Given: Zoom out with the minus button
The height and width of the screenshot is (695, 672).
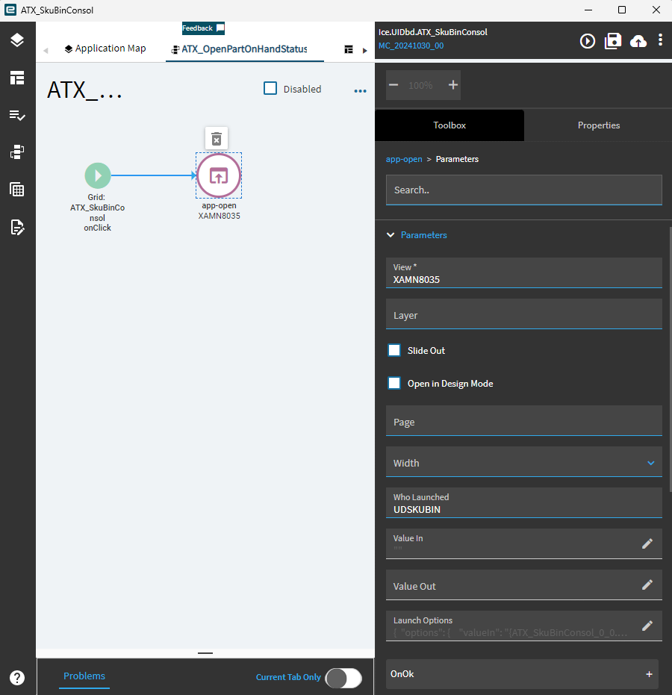Looking at the screenshot, I should coord(393,85).
